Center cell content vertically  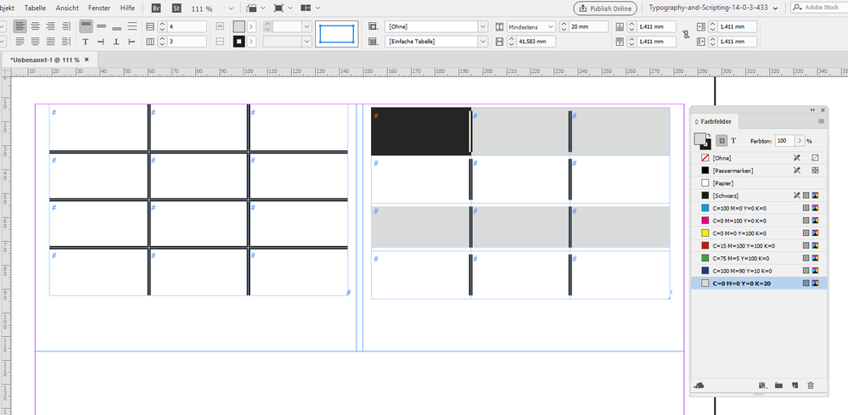(101, 26)
